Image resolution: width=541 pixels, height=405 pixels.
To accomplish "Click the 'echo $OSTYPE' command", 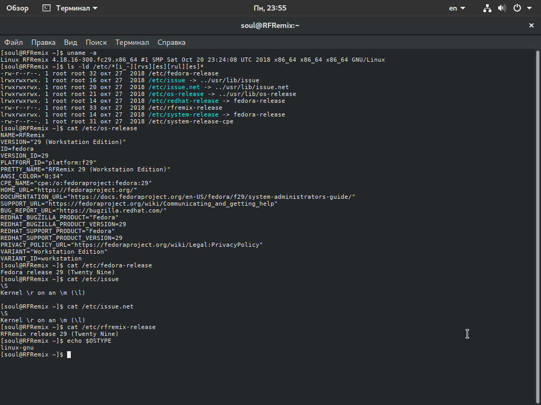I will [x=89, y=341].
